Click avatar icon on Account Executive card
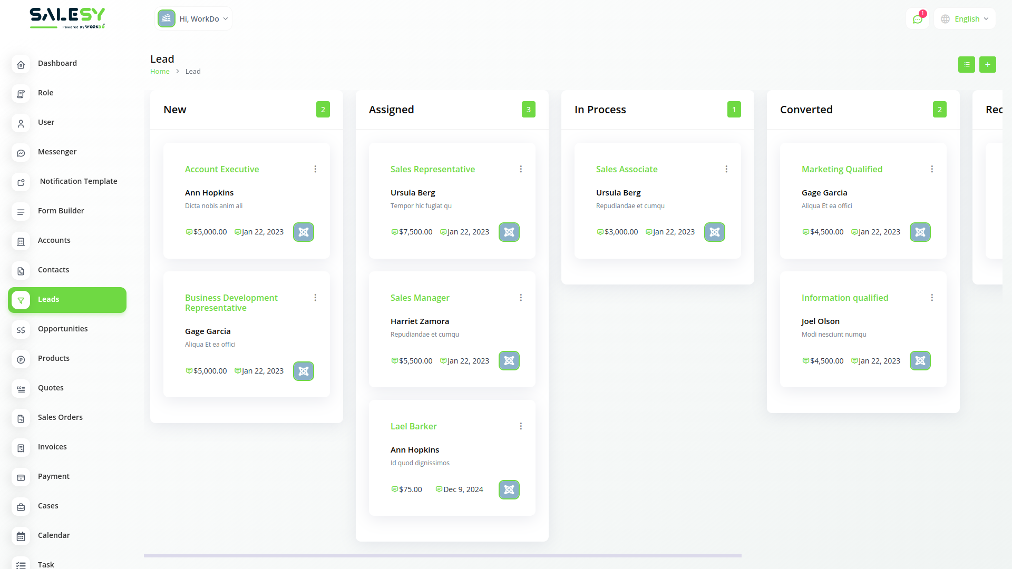 (304, 232)
